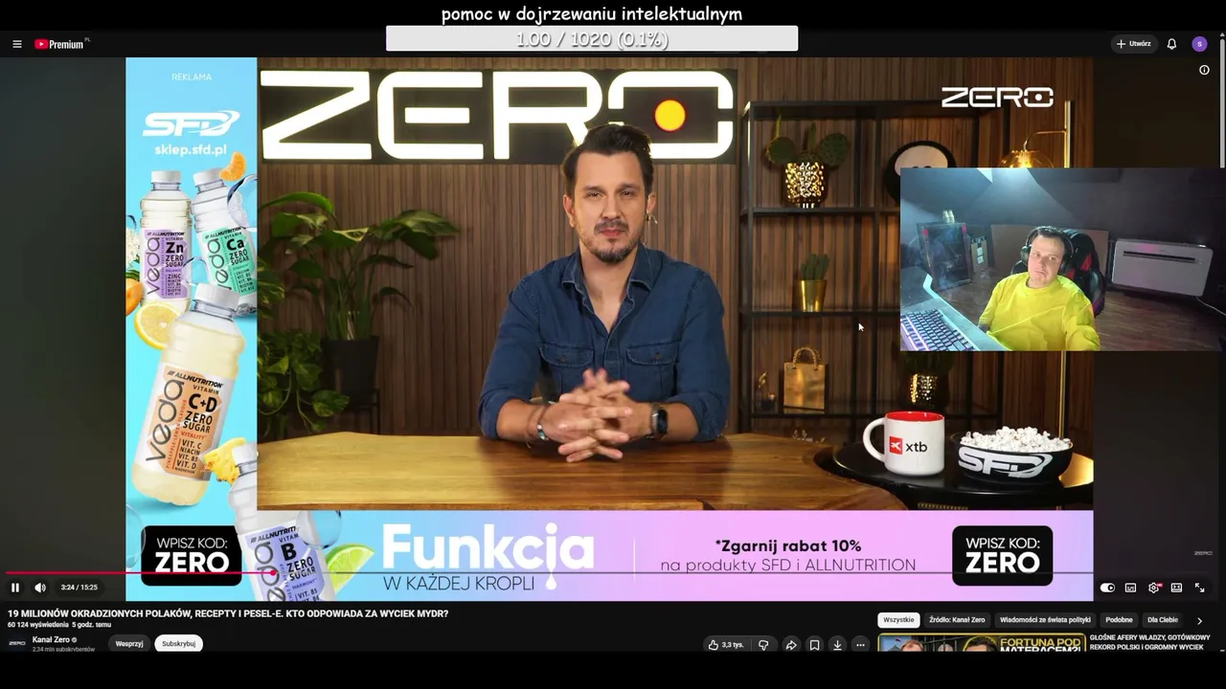
Task: Click the Subskrybuj button
Action: pos(178,644)
